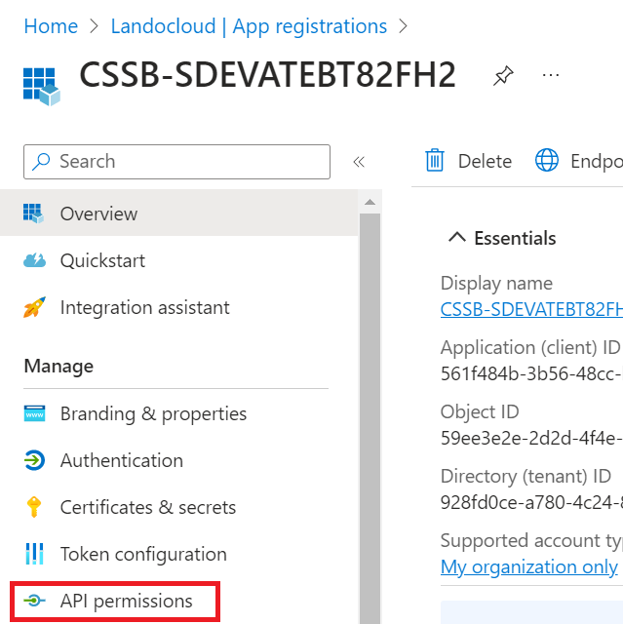The height and width of the screenshot is (624, 623).
Task: Open the Overview menu item
Action: (98, 214)
